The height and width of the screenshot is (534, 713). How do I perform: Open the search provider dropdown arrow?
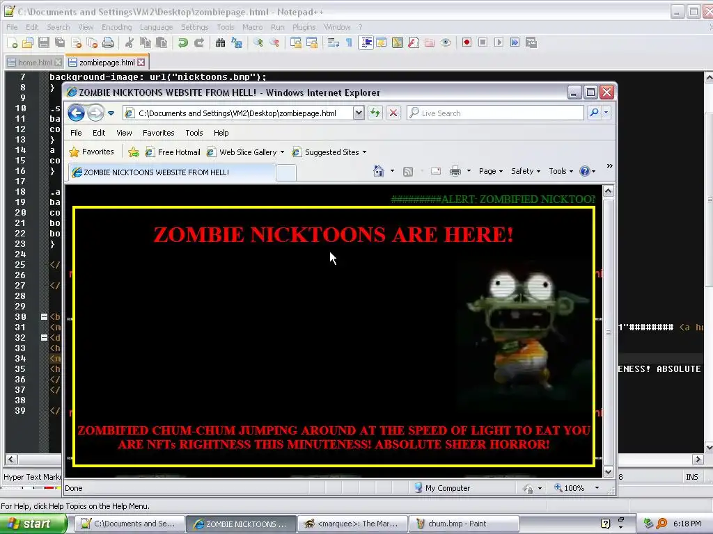click(606, 112)
